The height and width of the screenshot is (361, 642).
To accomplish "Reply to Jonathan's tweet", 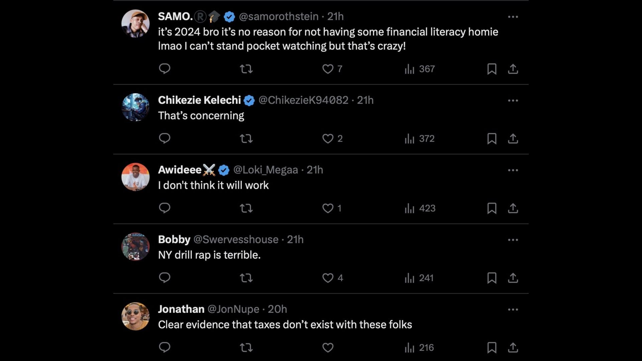I will [165, 347].
